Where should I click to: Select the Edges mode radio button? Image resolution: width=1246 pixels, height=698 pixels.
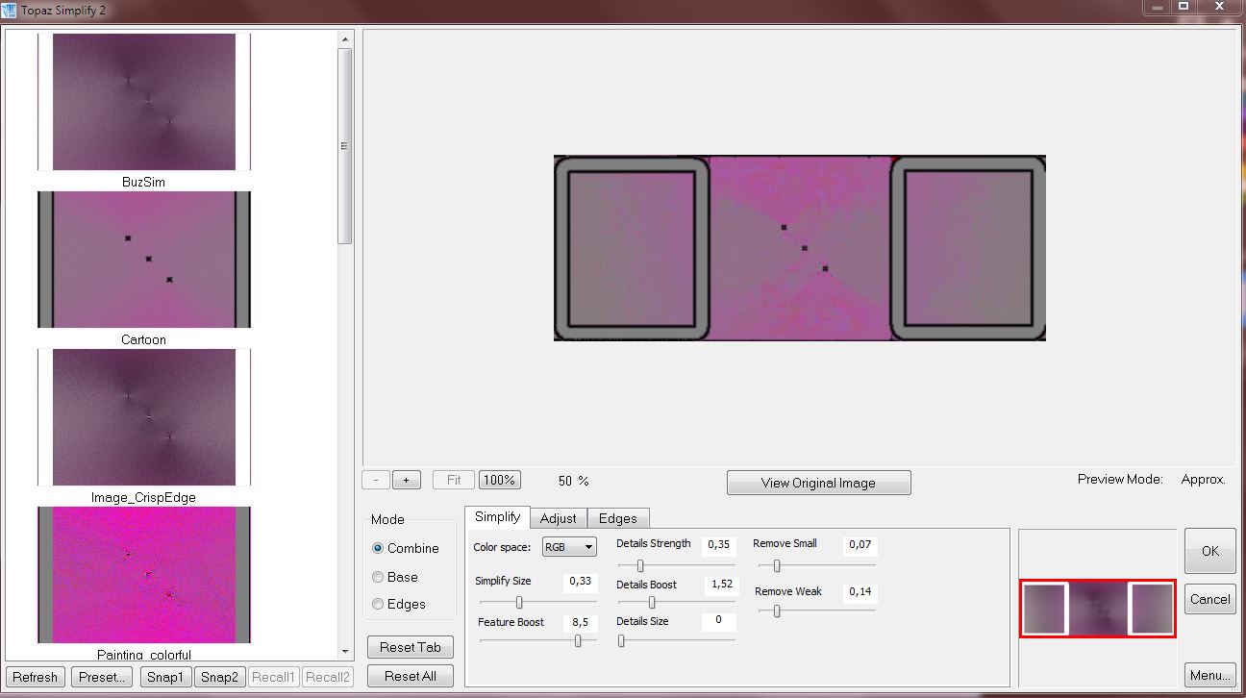[x=378, y=604]
